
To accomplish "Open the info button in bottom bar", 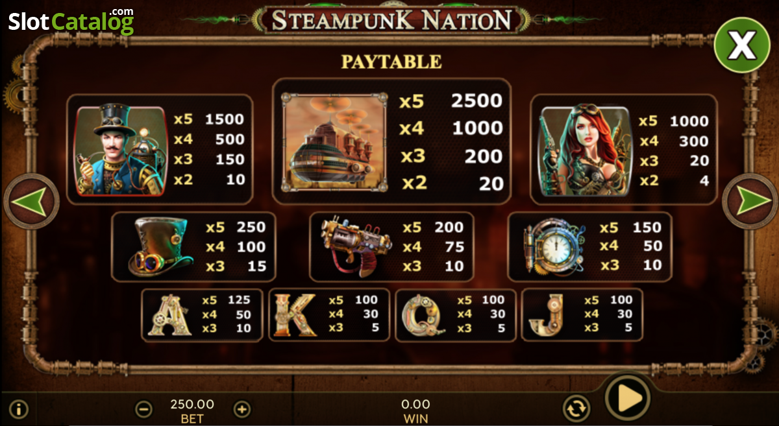I will click(19, 409).
